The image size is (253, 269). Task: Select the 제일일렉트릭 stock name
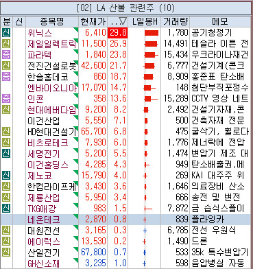51,44
